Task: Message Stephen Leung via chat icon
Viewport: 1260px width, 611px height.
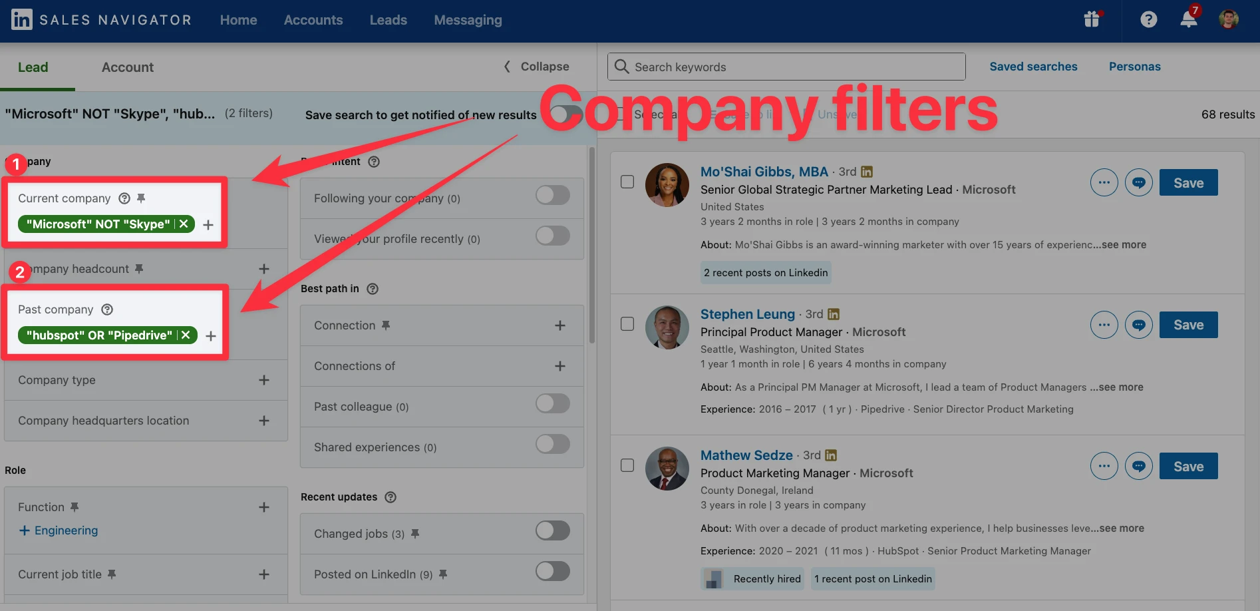Action: click(1139, 325)
